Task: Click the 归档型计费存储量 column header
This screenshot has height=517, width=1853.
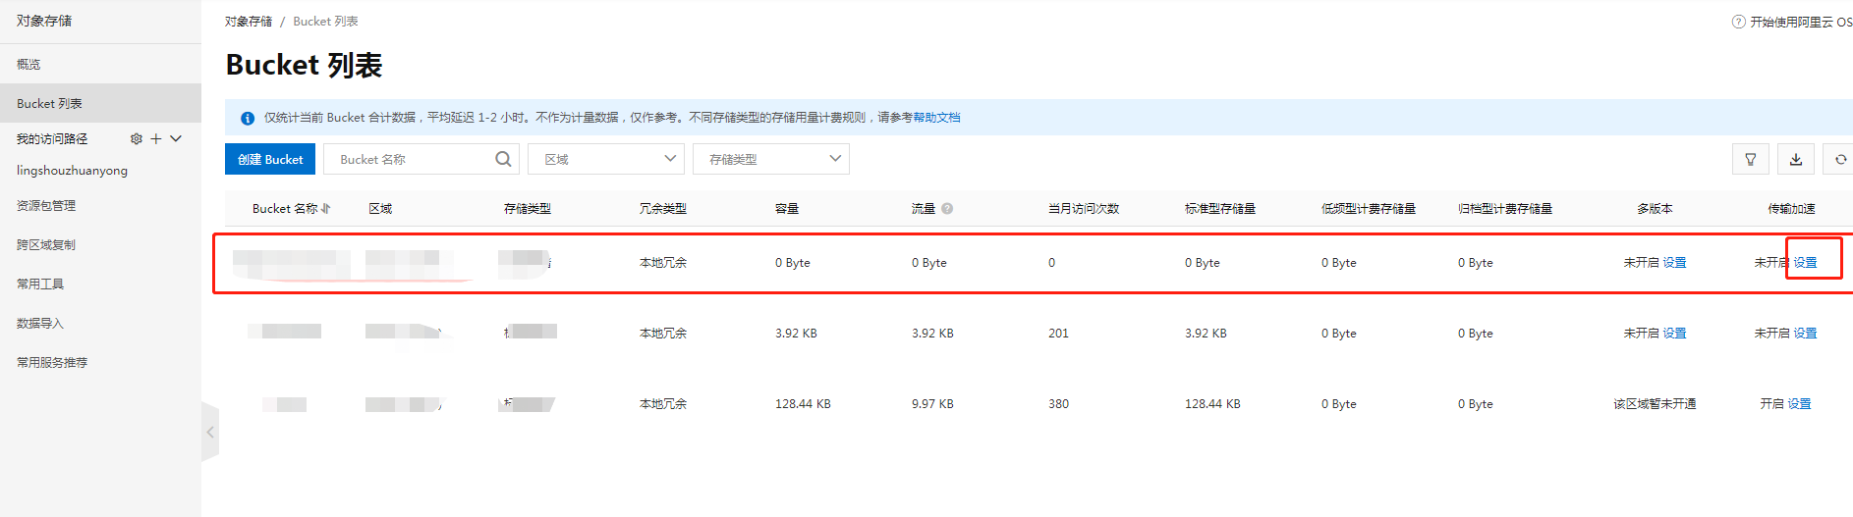Action: coord(1505,209)
